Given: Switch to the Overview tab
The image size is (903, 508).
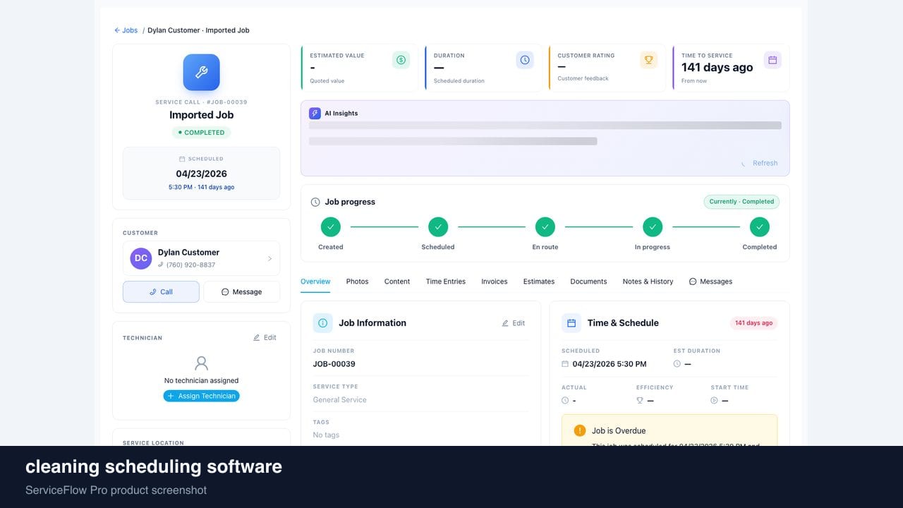Looking at the screenshot, I should [x=315, y=282].
